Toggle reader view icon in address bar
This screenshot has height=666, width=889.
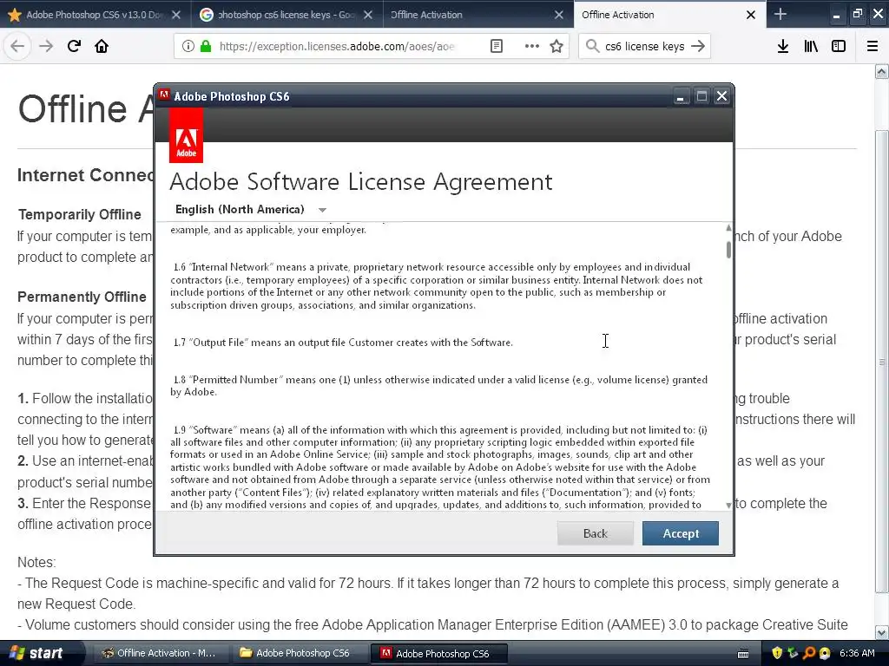click(x=496, y=46)
